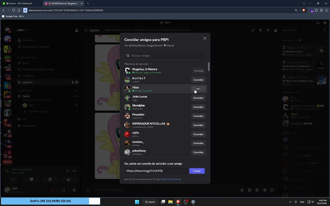Viewport: 330px width, 206px height.
Task: Select Mugetsu, O Mestre avatar in list
Action: coord(127,71)
